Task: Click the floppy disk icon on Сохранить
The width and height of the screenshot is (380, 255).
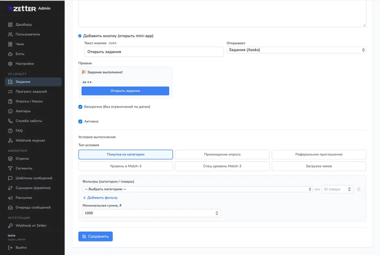Action: pyautogui.click(x=84, y=236)
